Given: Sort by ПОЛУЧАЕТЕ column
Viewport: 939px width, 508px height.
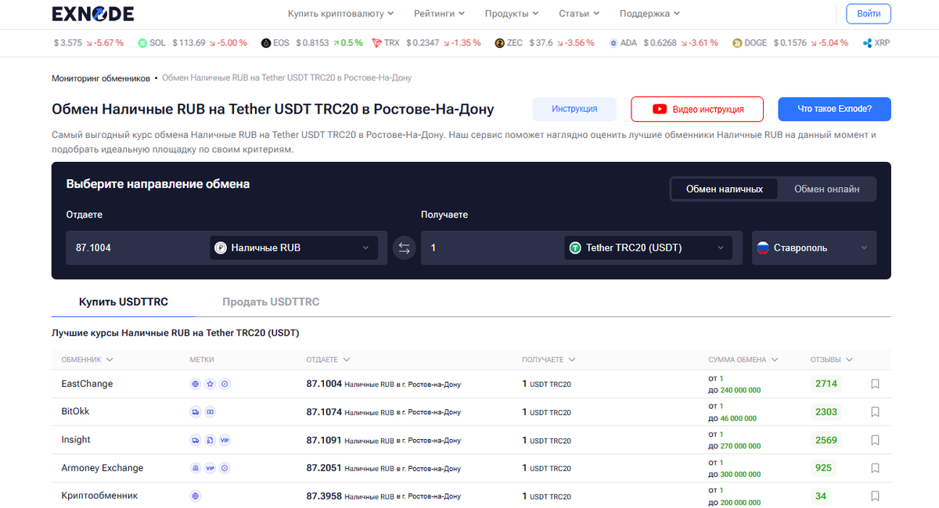Looking at the screenshot, I should [x=549, y=360].
